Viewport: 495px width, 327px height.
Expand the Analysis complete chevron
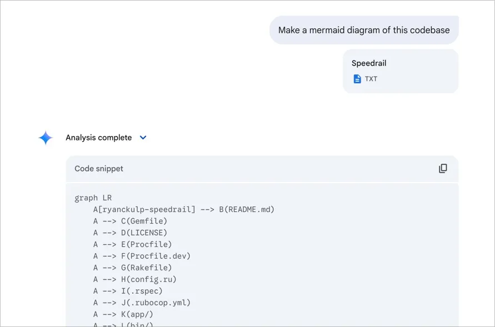pos(143,138)
